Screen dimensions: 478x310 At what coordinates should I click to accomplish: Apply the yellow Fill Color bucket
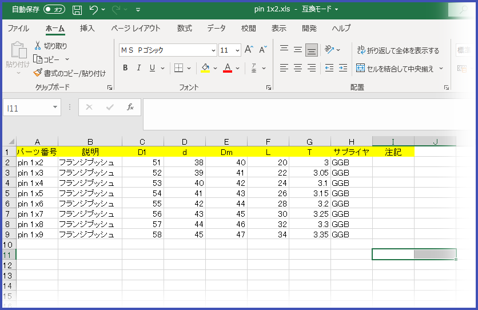[205, 68]
